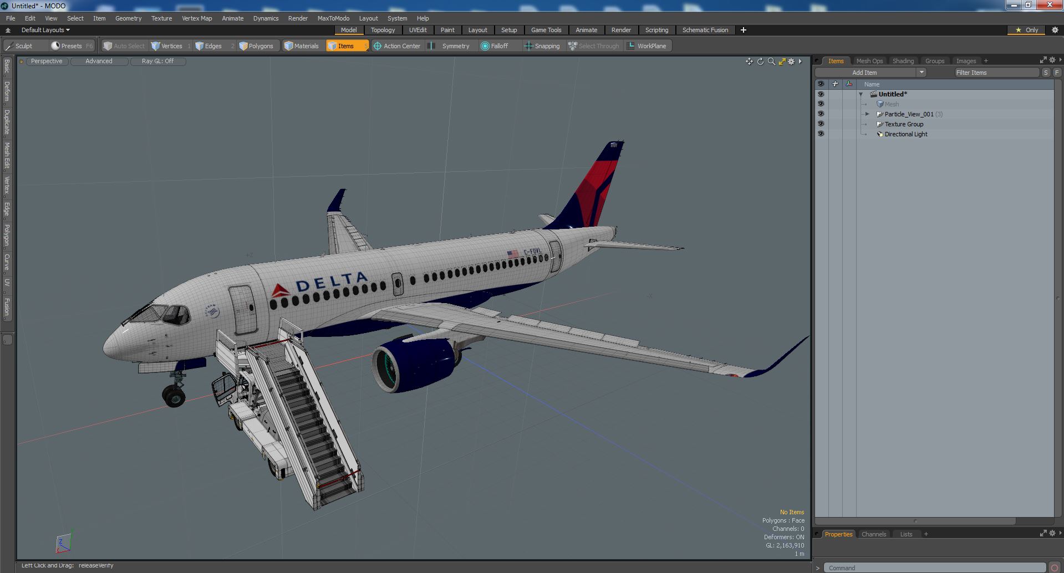Click the F filter button
The height and width of the screenshot is (573, 1064).
point(1057,73)
